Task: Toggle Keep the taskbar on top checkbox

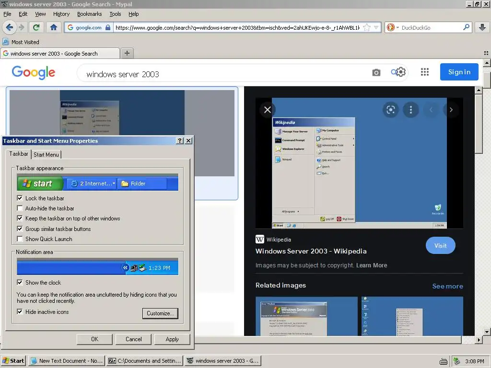Action: [20, 218]
